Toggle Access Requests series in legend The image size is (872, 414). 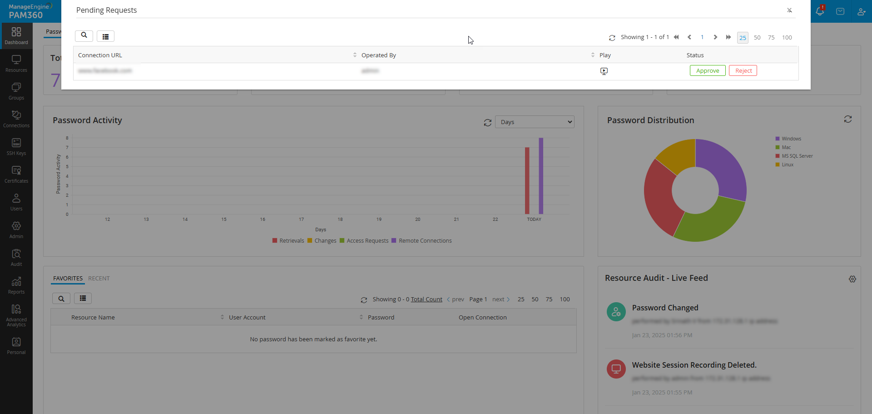pyautogui.click(x=364, y=241)
